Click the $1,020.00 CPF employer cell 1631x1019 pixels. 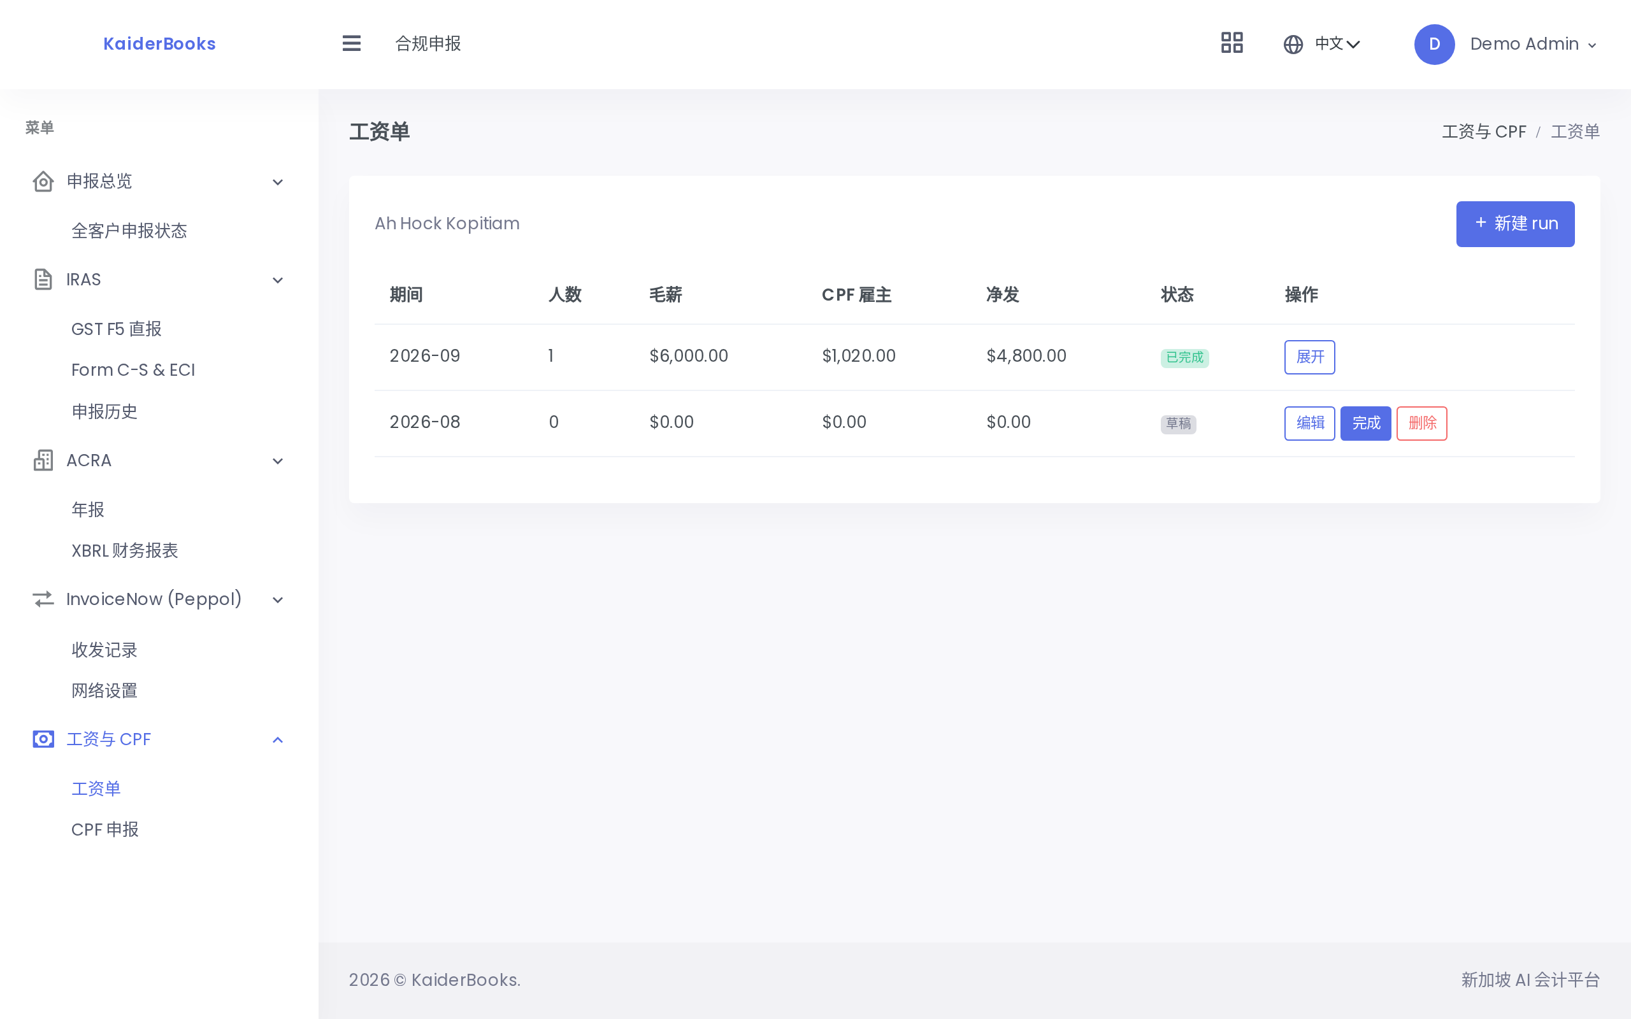859,356
